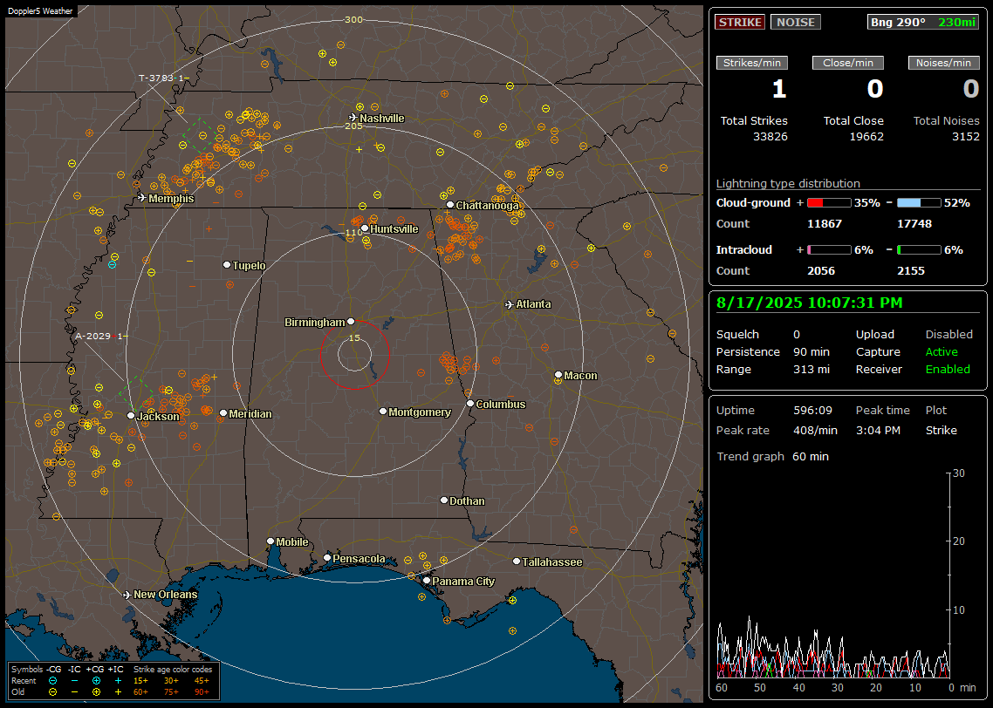Click the NOISE indicator button
Screen dimensions: 993x708
[796, 22]
